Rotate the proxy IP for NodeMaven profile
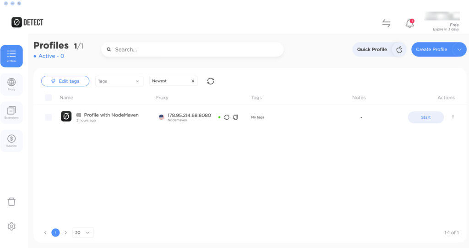 point(227,117)
